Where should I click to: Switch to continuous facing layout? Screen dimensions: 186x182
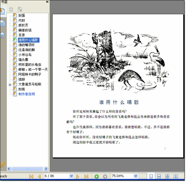(167, 176)
